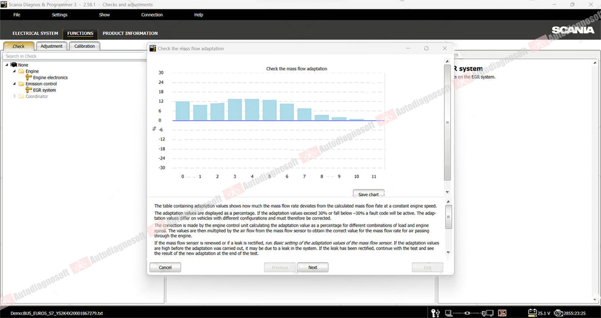Click the Coordinator folder icon
The height and width of the screenshot is (318, 601).
click(22, 96)
